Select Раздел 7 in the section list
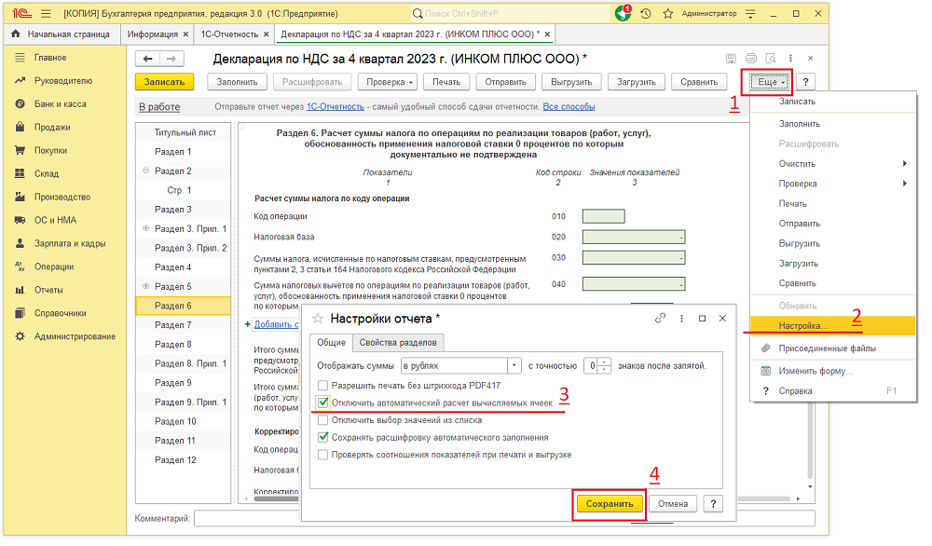The image size is (932, 546). (x=173, y=325)
